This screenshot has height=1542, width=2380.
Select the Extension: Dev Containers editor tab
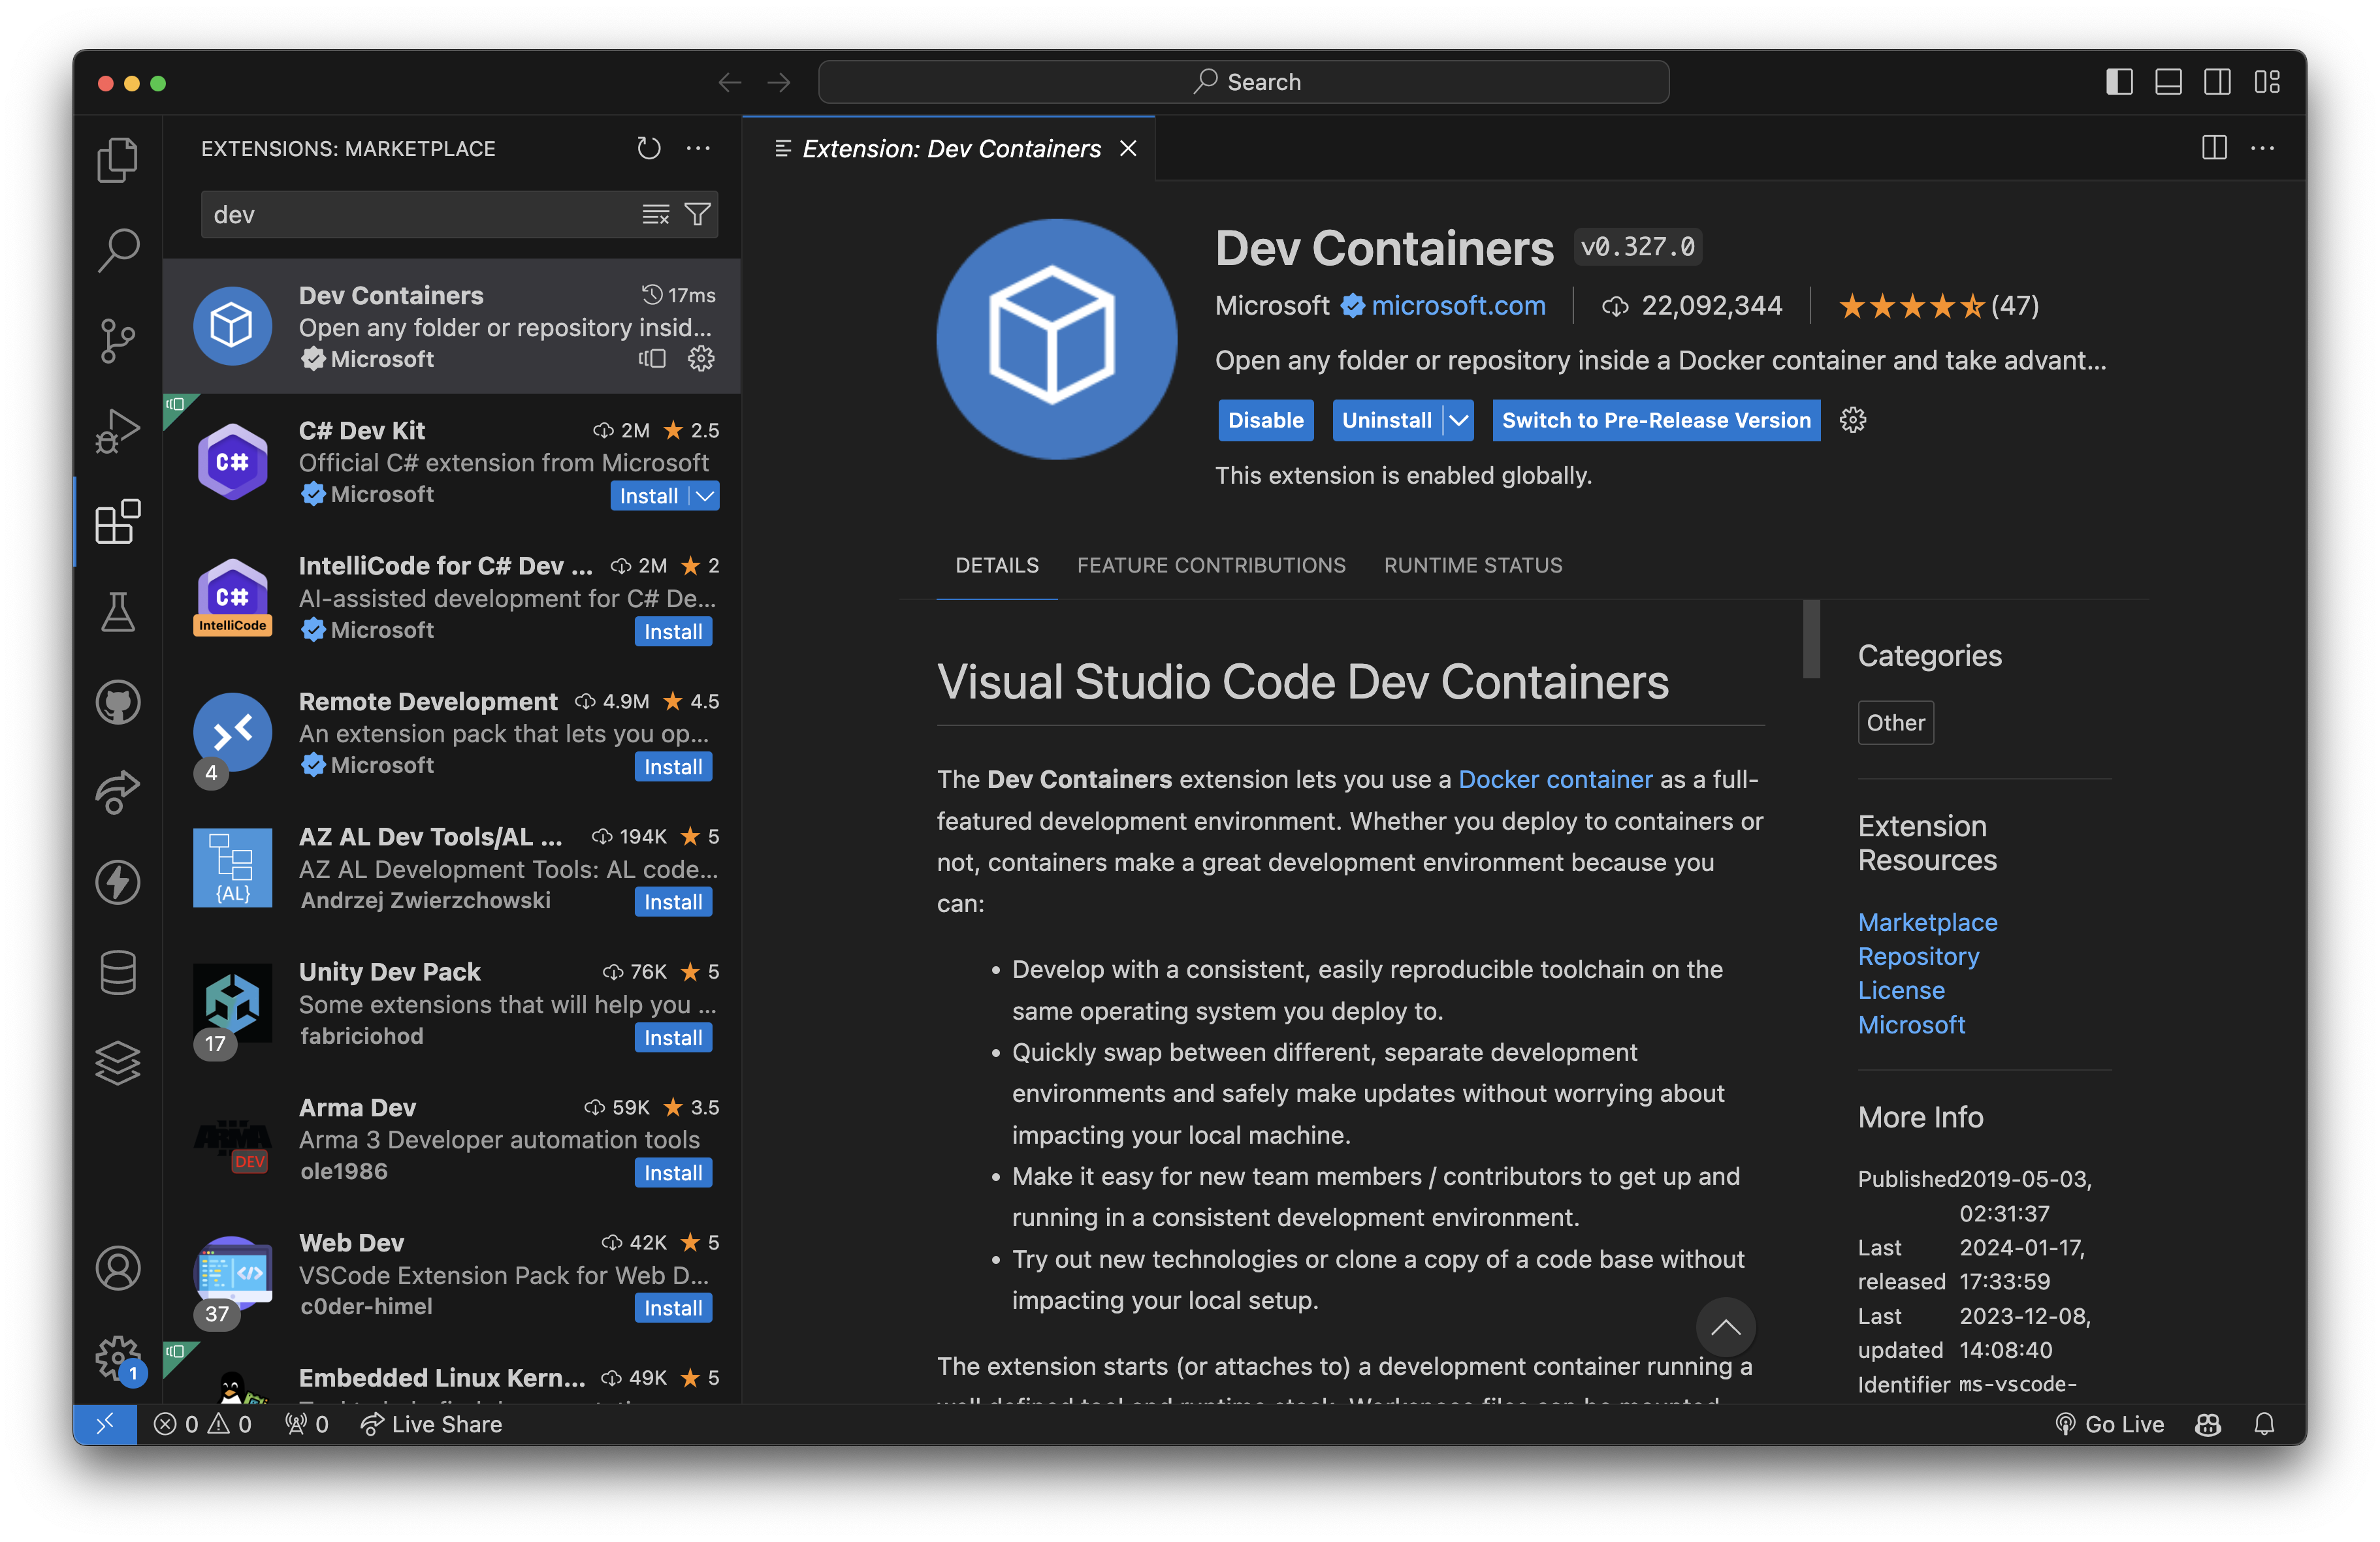click(x=950, y=148)
